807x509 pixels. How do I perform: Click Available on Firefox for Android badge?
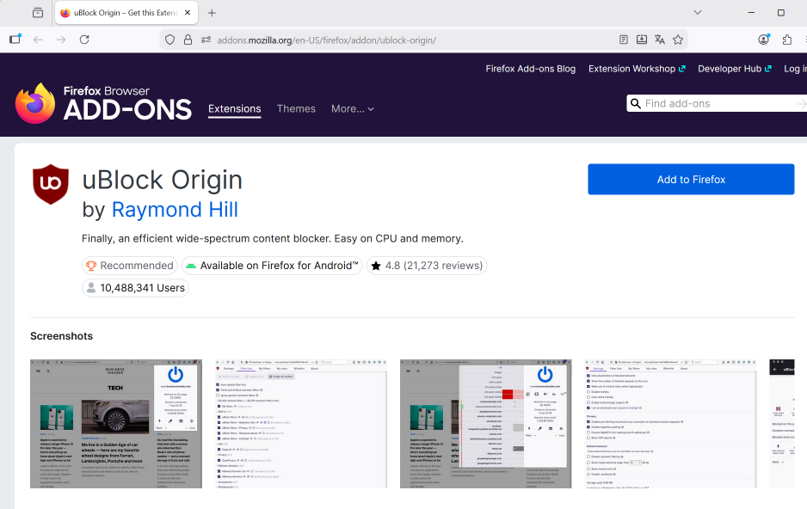click(x=272, y=266)
